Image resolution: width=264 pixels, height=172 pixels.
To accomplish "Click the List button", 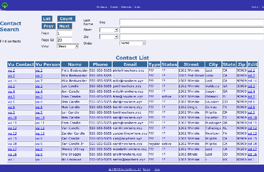I will point(47,19).
